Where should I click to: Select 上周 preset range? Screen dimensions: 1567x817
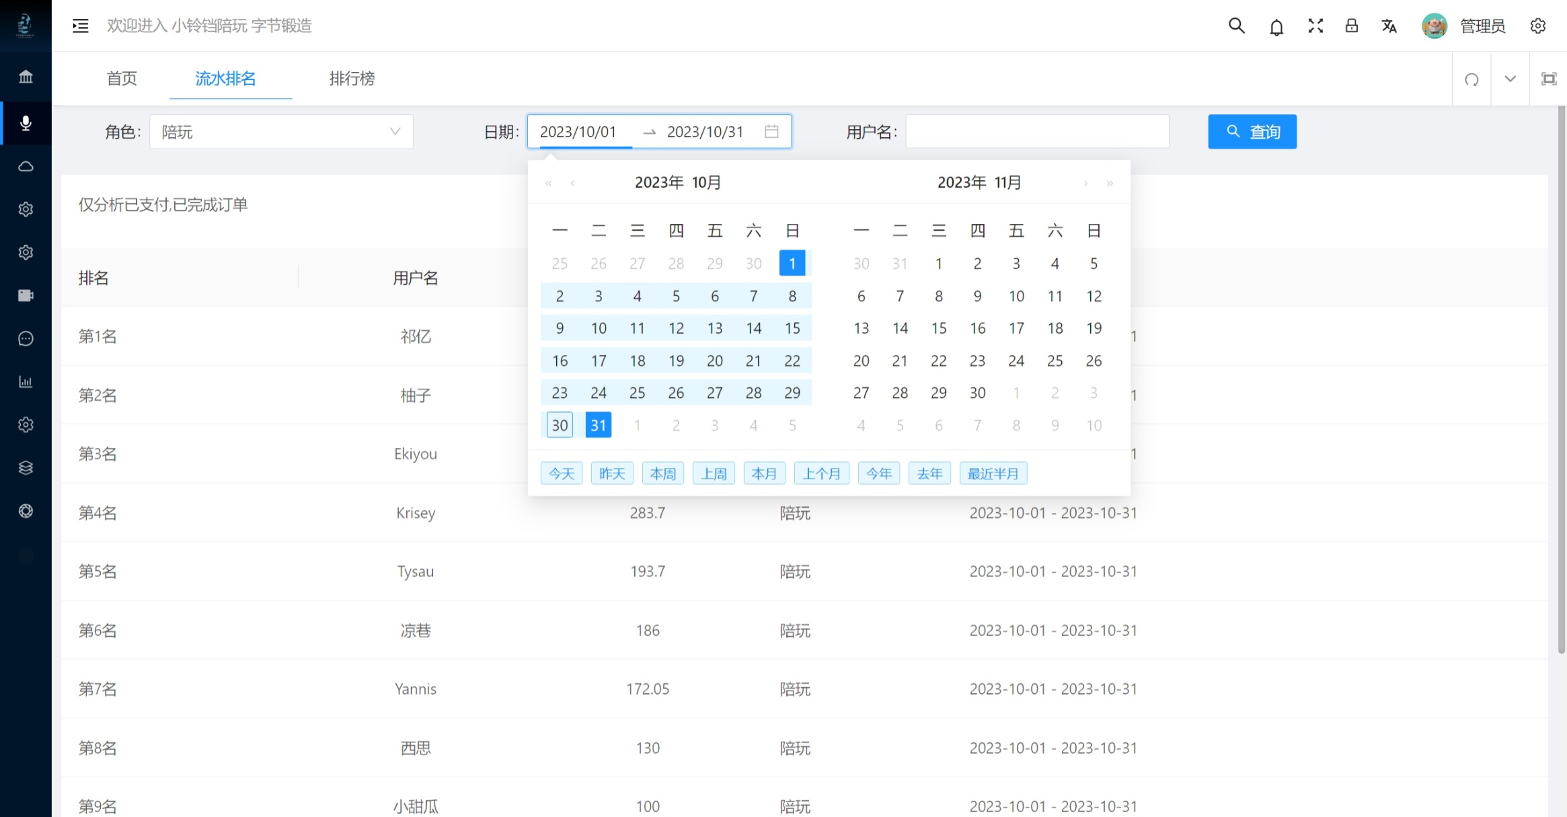coord(714,473)
